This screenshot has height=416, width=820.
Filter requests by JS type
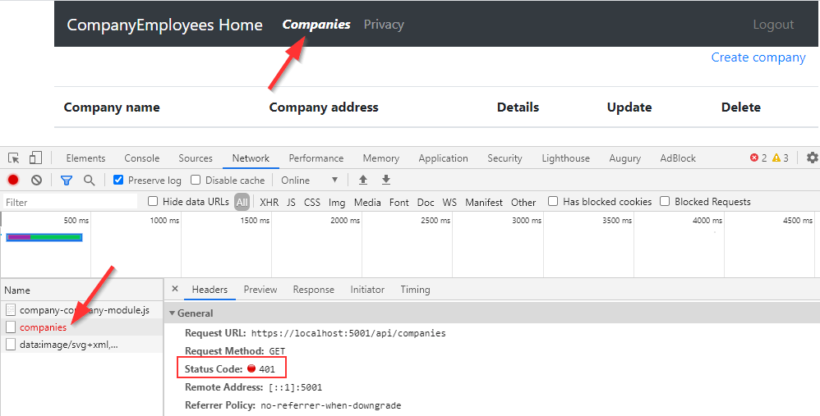pos(292,202)
